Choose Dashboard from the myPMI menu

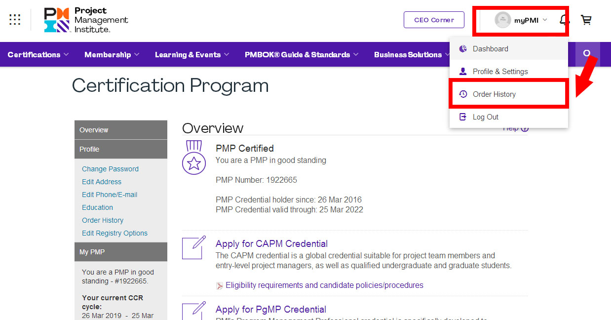click(509, 49)
